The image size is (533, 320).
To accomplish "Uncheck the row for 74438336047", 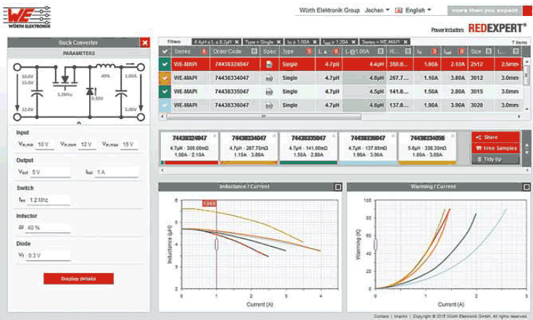I will tap(165, 105).
